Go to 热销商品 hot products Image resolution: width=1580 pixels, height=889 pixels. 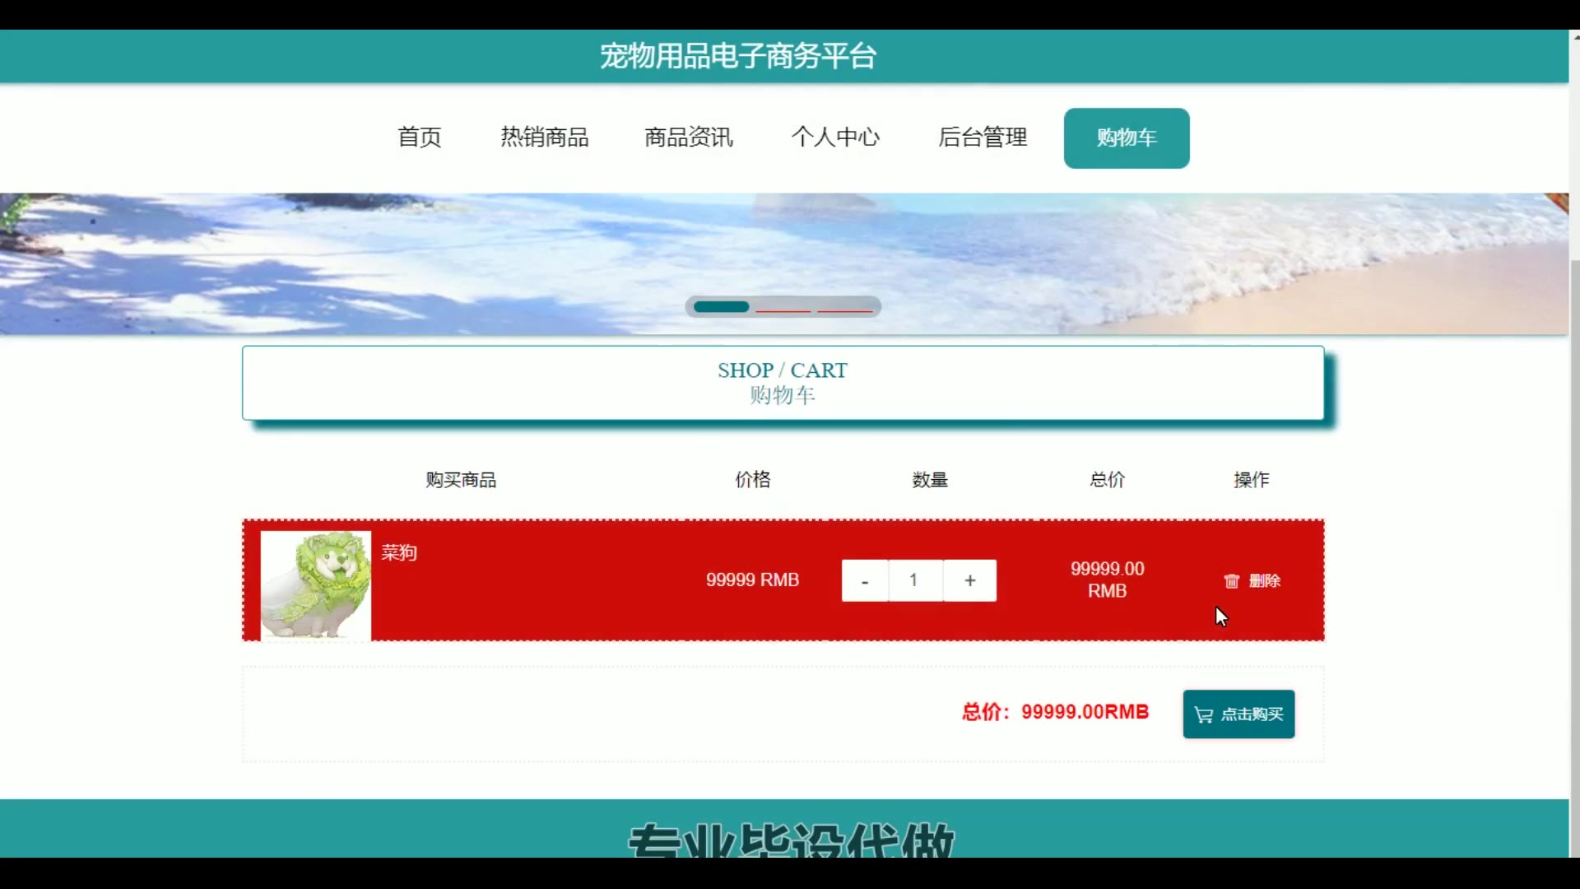[544, 137]
